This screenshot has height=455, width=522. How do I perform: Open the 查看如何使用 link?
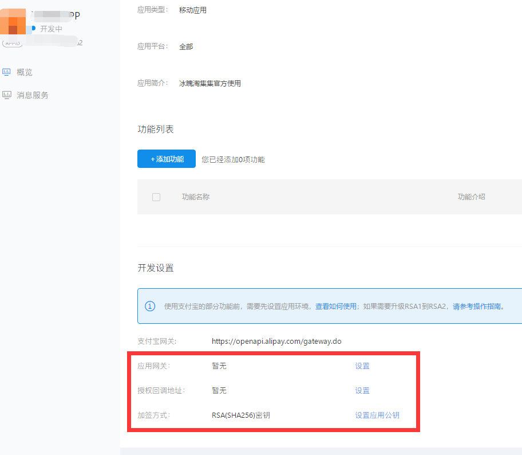pos(335,306)
